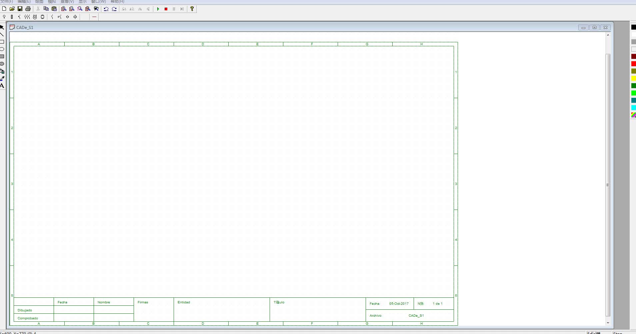Pick the black color swatch

[x=634, y=27]
